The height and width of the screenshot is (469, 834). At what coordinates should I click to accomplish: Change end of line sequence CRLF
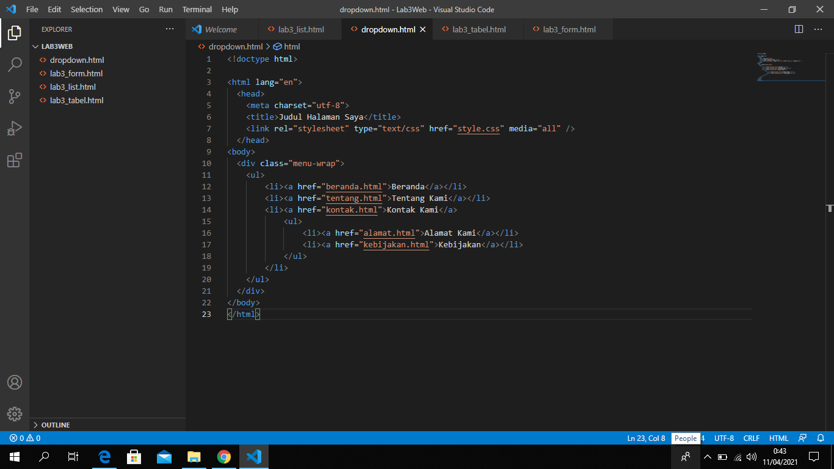pyautogui.click(x=752, y=438)
